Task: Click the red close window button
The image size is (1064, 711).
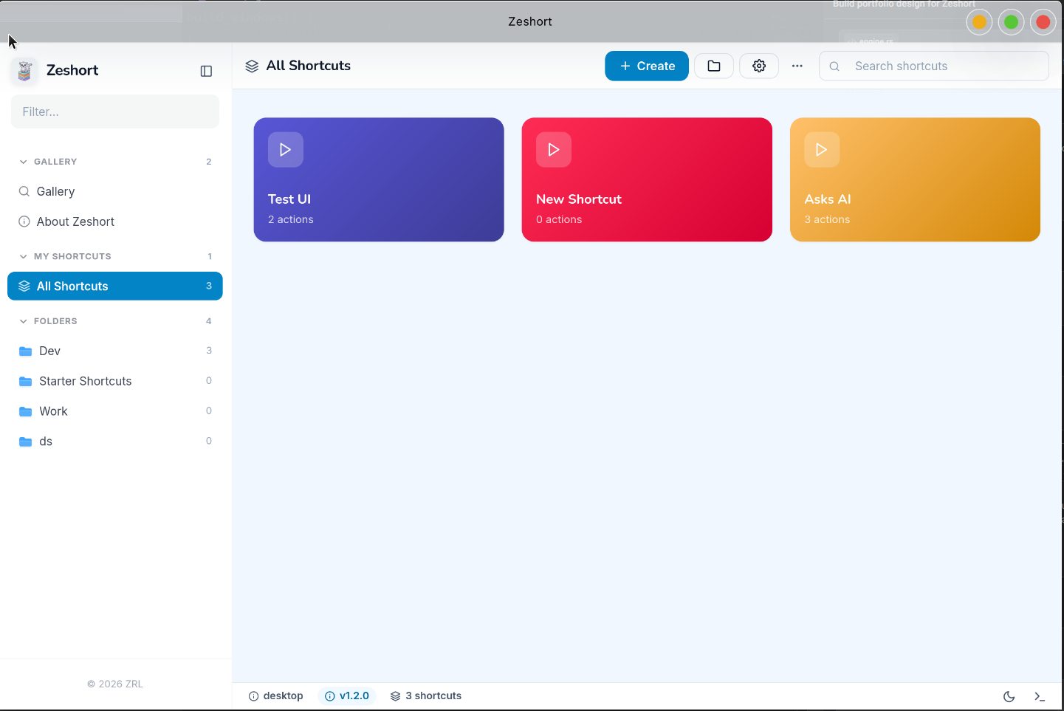Action: pos(1043,22)
